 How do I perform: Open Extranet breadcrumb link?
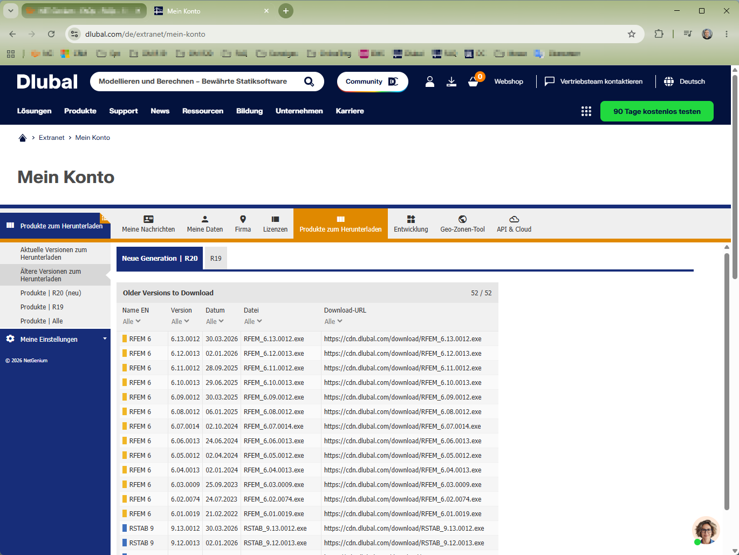(x=52, y=138)
